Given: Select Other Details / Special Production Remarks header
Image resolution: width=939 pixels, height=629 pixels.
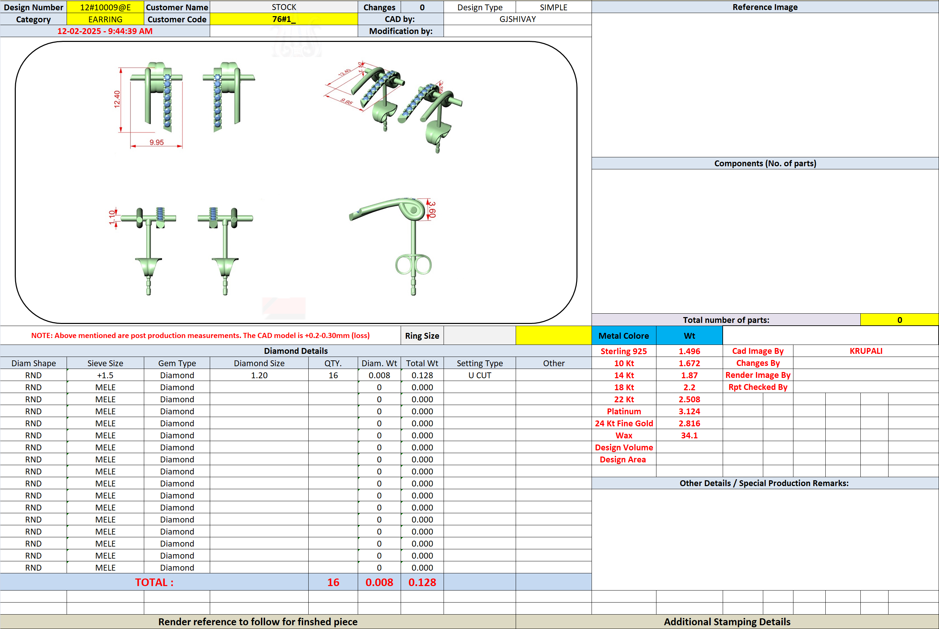Looking at the screenshot, I should coord(765,483).
